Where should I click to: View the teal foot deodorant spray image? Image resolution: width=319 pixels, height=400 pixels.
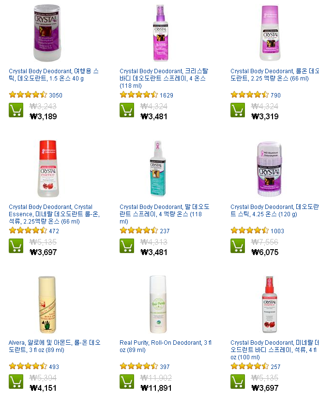tap(158, 169)
